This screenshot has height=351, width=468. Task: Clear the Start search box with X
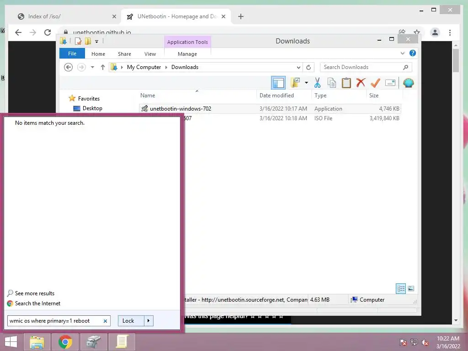(x=105, y=321)
